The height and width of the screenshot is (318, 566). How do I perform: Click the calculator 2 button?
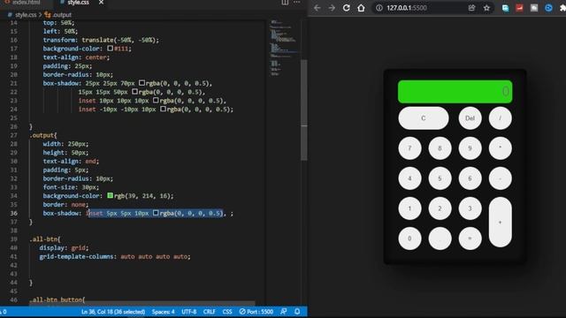tap(440, 208)
